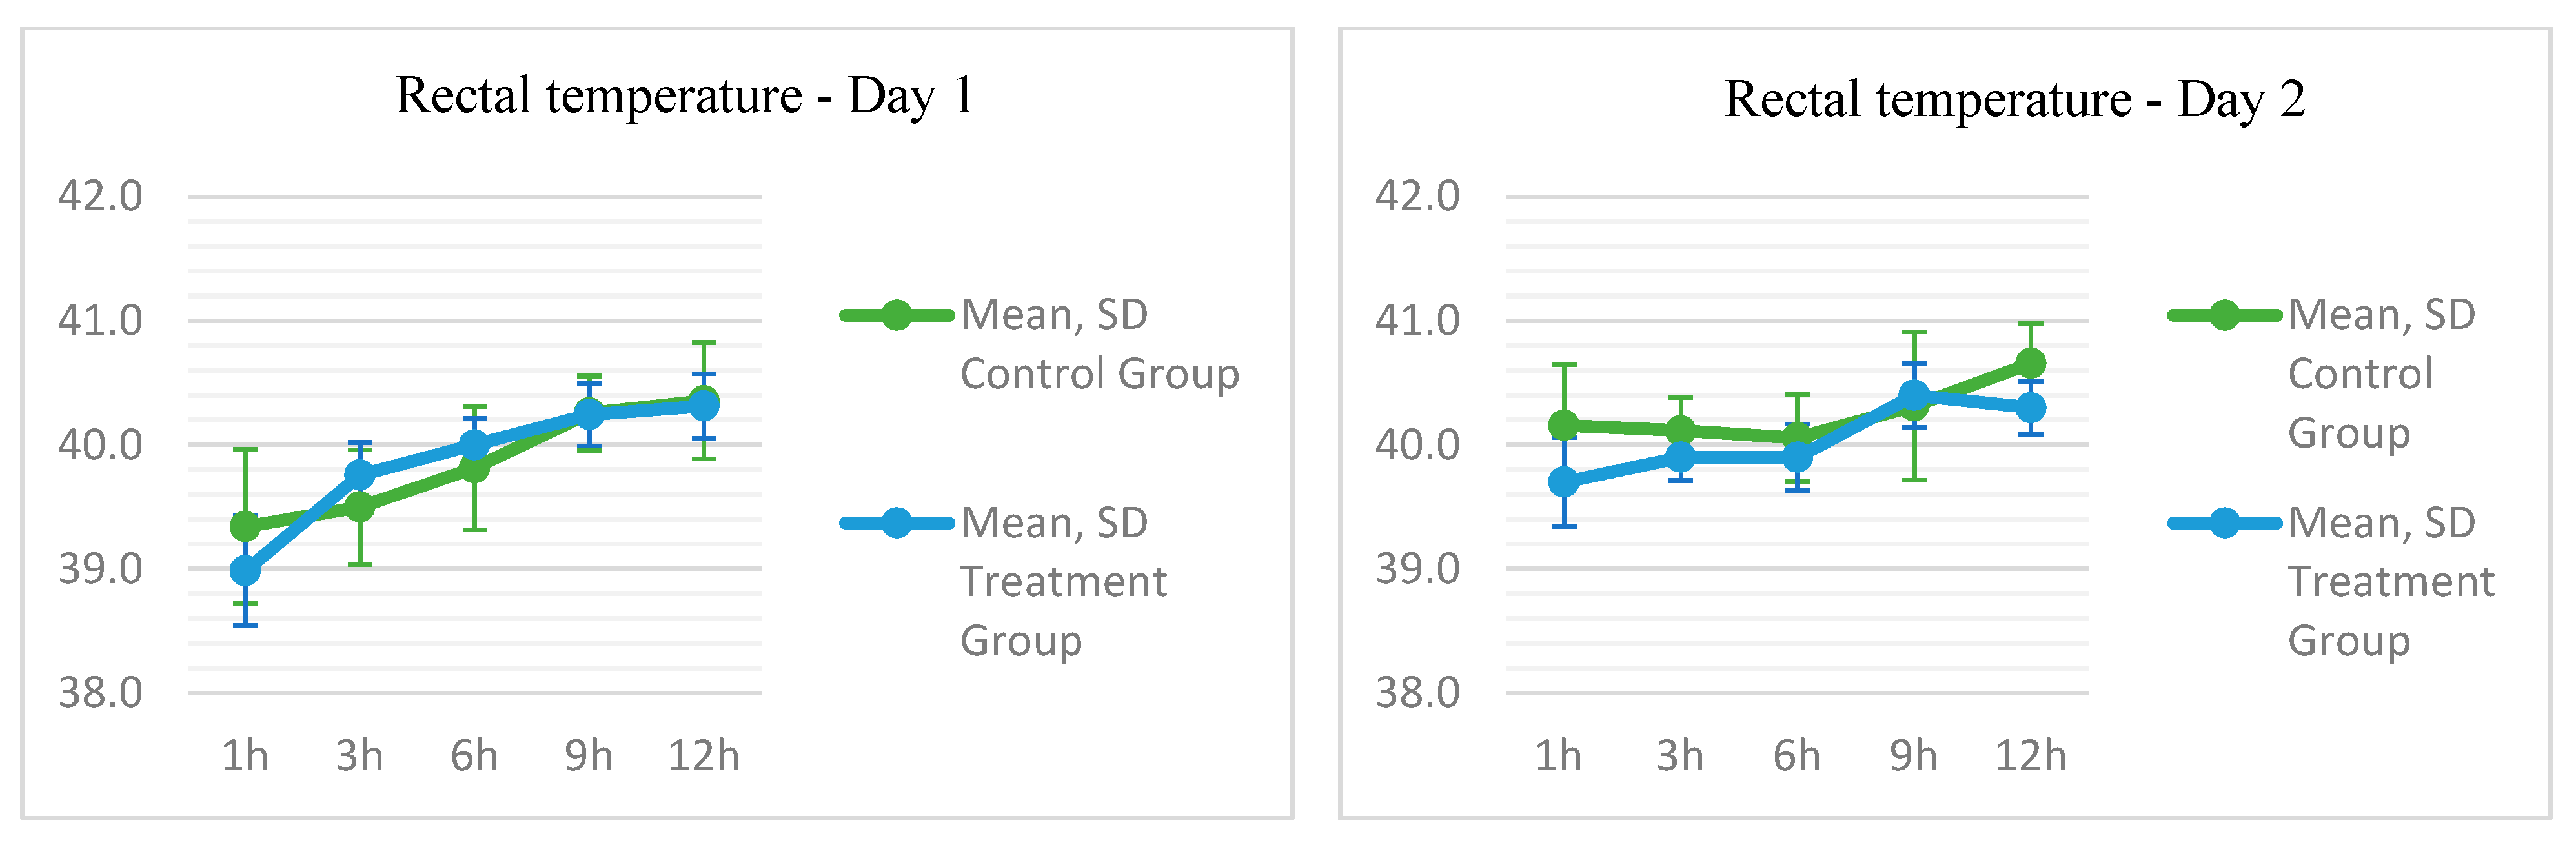Click the Day 1 chart title
Viewport: 2576px width, 854px height.
[x=685, y=97]
